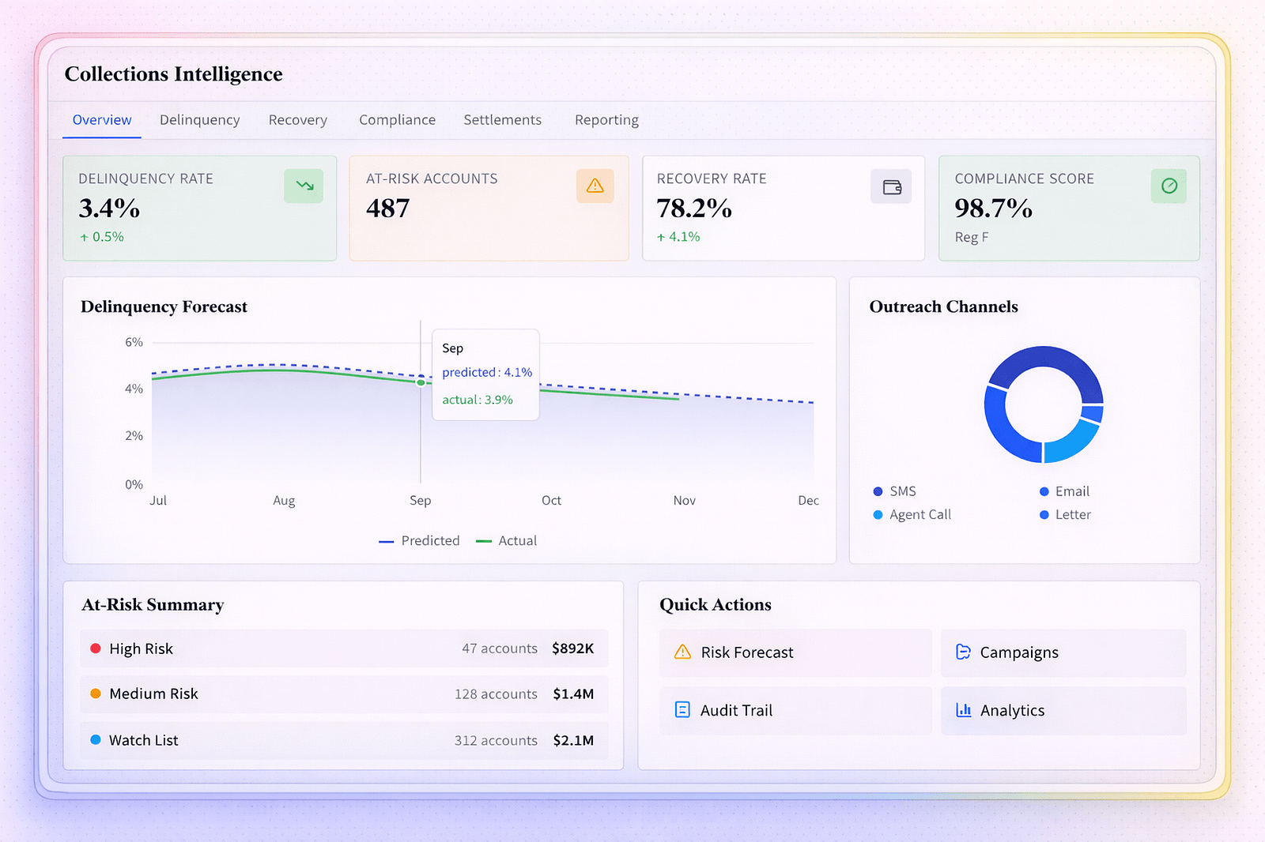Click the Analytics bar chart icon
Viewport: 1265px width, 842px height.
click(x=963, y=710)
